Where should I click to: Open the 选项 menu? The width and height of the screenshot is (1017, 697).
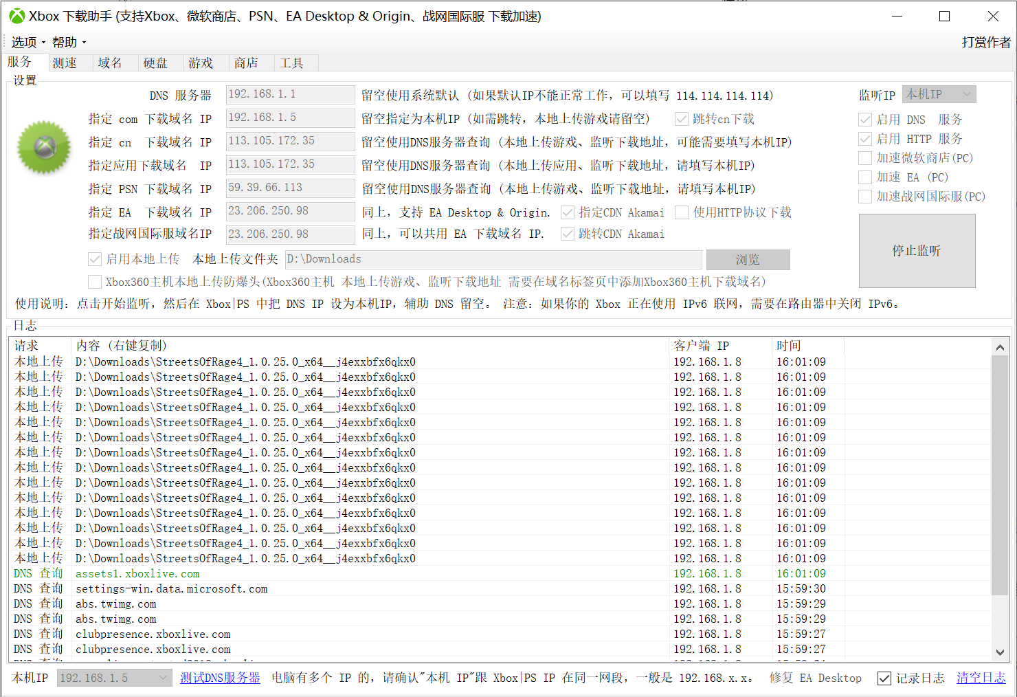tap(28, 43)
